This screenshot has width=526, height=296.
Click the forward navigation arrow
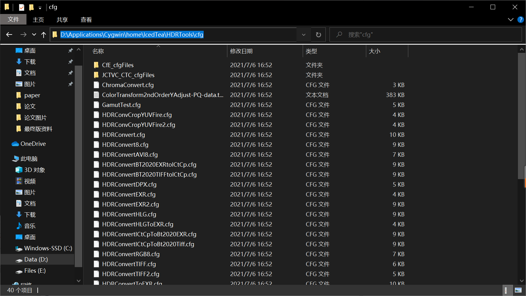(x=23, y=35)
